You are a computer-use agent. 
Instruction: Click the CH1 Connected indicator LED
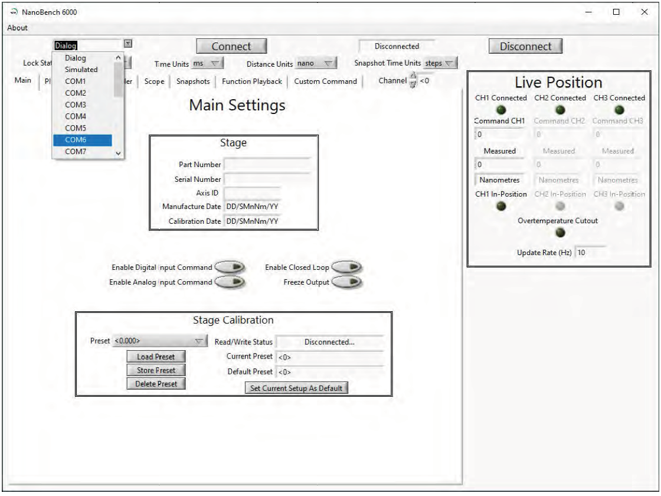pos(501,110)
